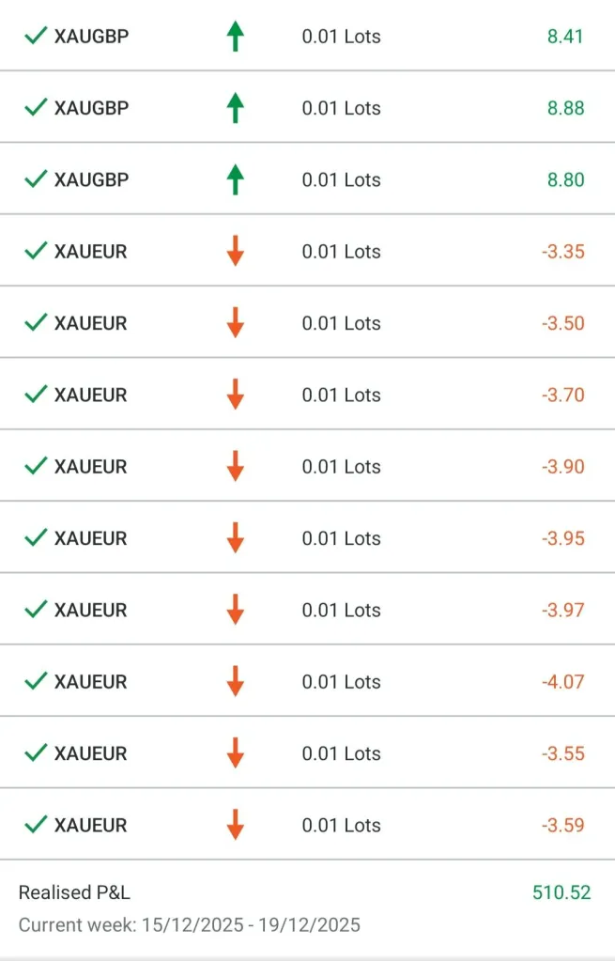The image size is (615, 961).
Task: Toggle the checkmark on the -3.55 XAUEUR trade
Action: pos(36,752)
